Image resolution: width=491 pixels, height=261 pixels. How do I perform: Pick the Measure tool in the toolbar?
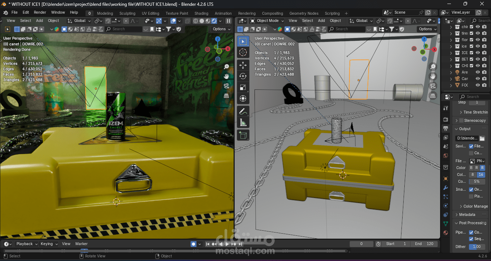point(243,123)
